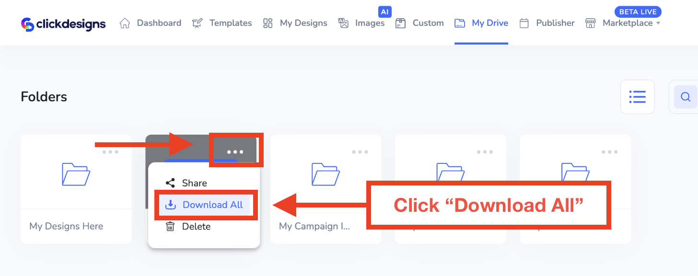Click the search magnifier icon

click(x=686, y=97)
